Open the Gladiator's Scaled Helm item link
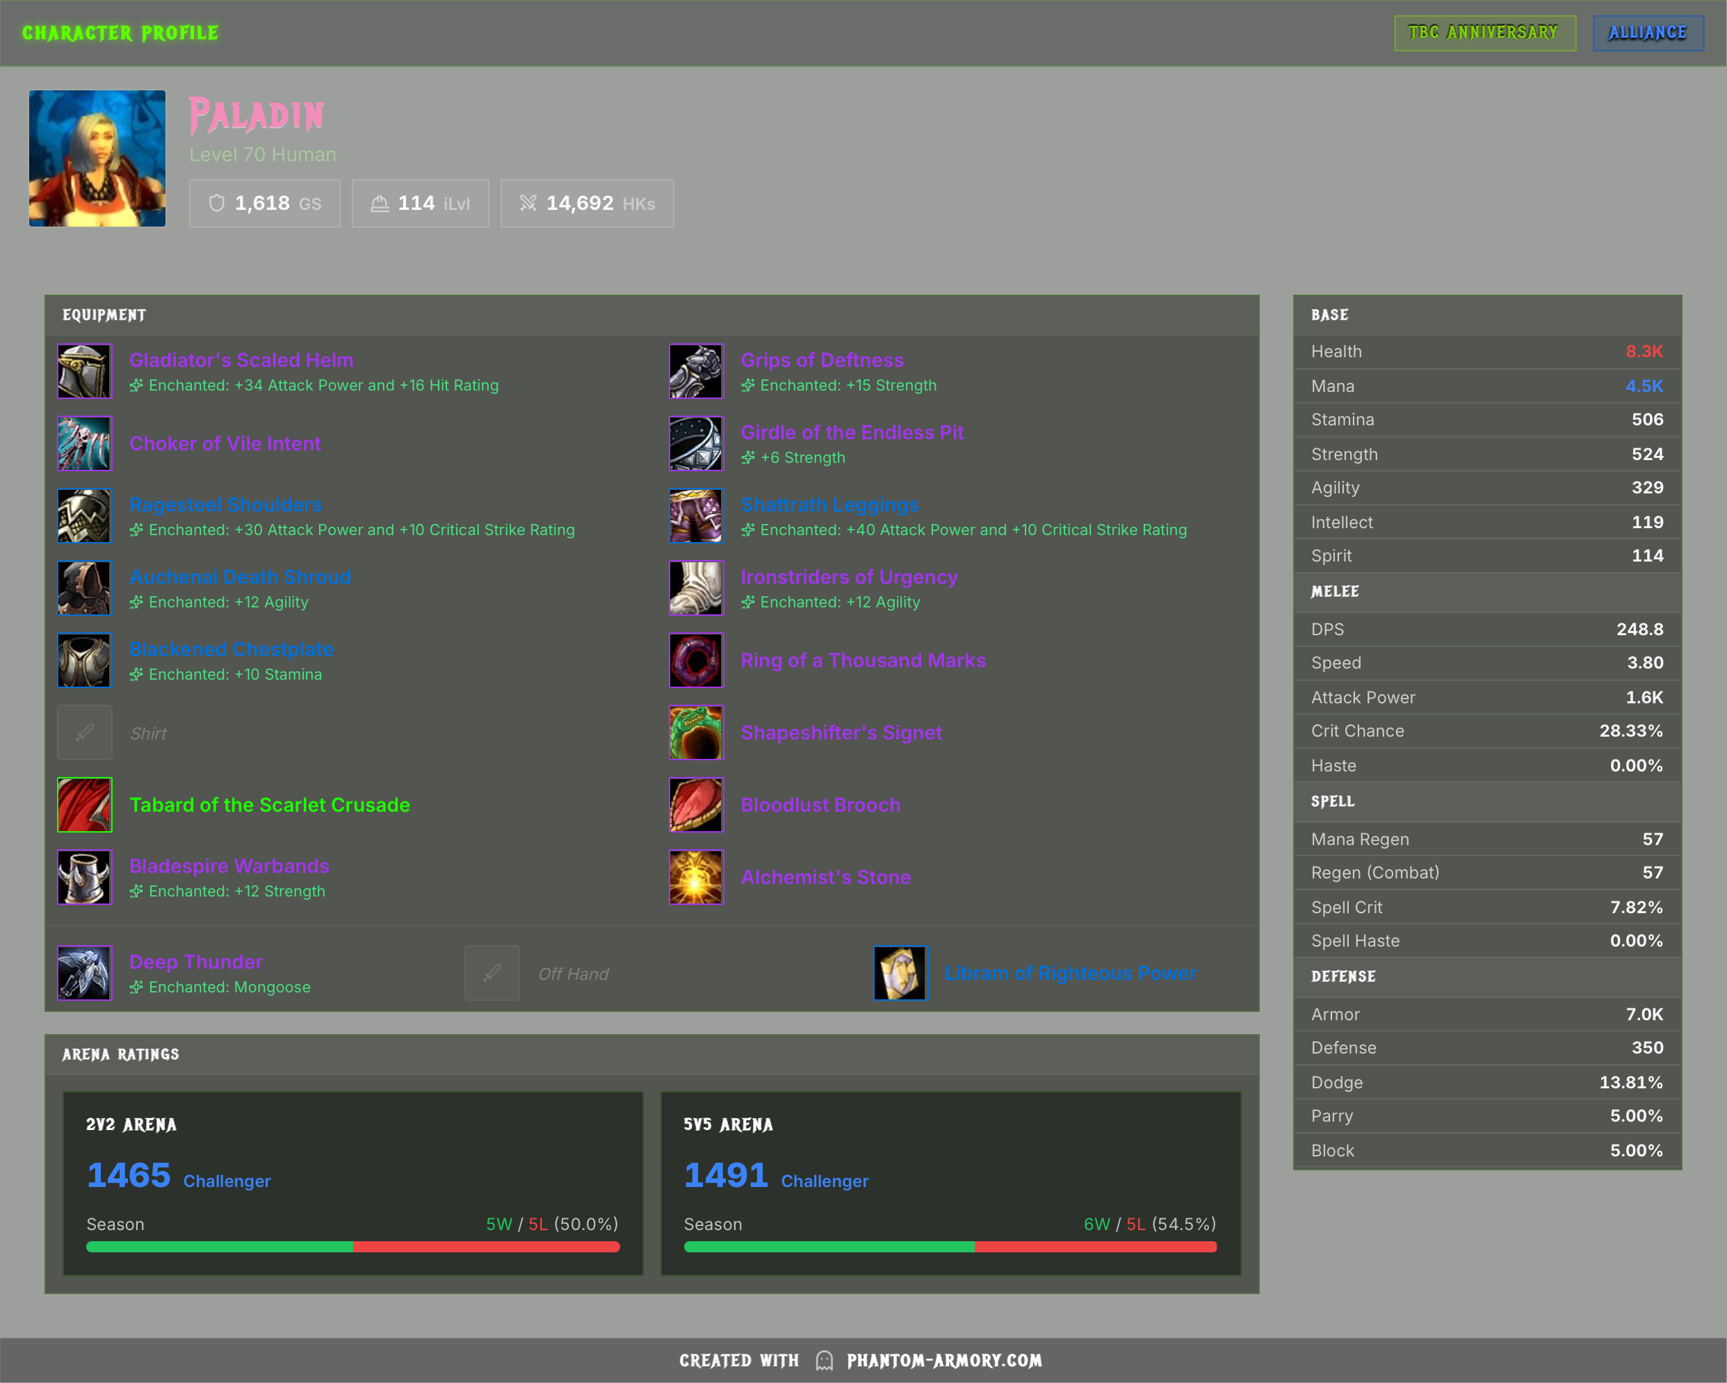1727x1383 pixels. pyautogui.click(x=241, y=361)
